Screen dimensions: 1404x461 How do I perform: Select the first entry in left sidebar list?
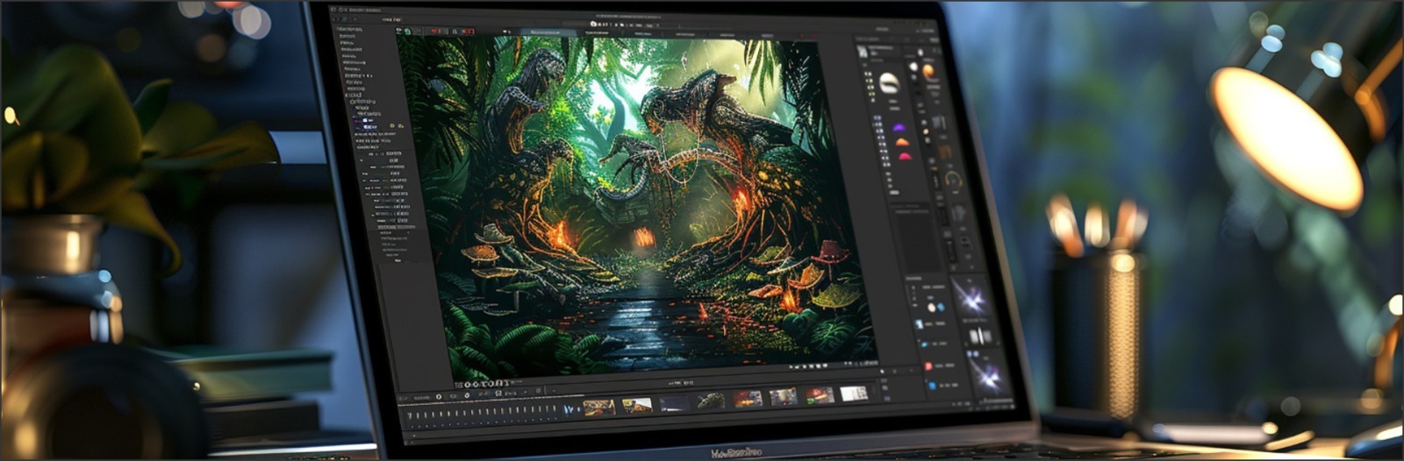349,29
